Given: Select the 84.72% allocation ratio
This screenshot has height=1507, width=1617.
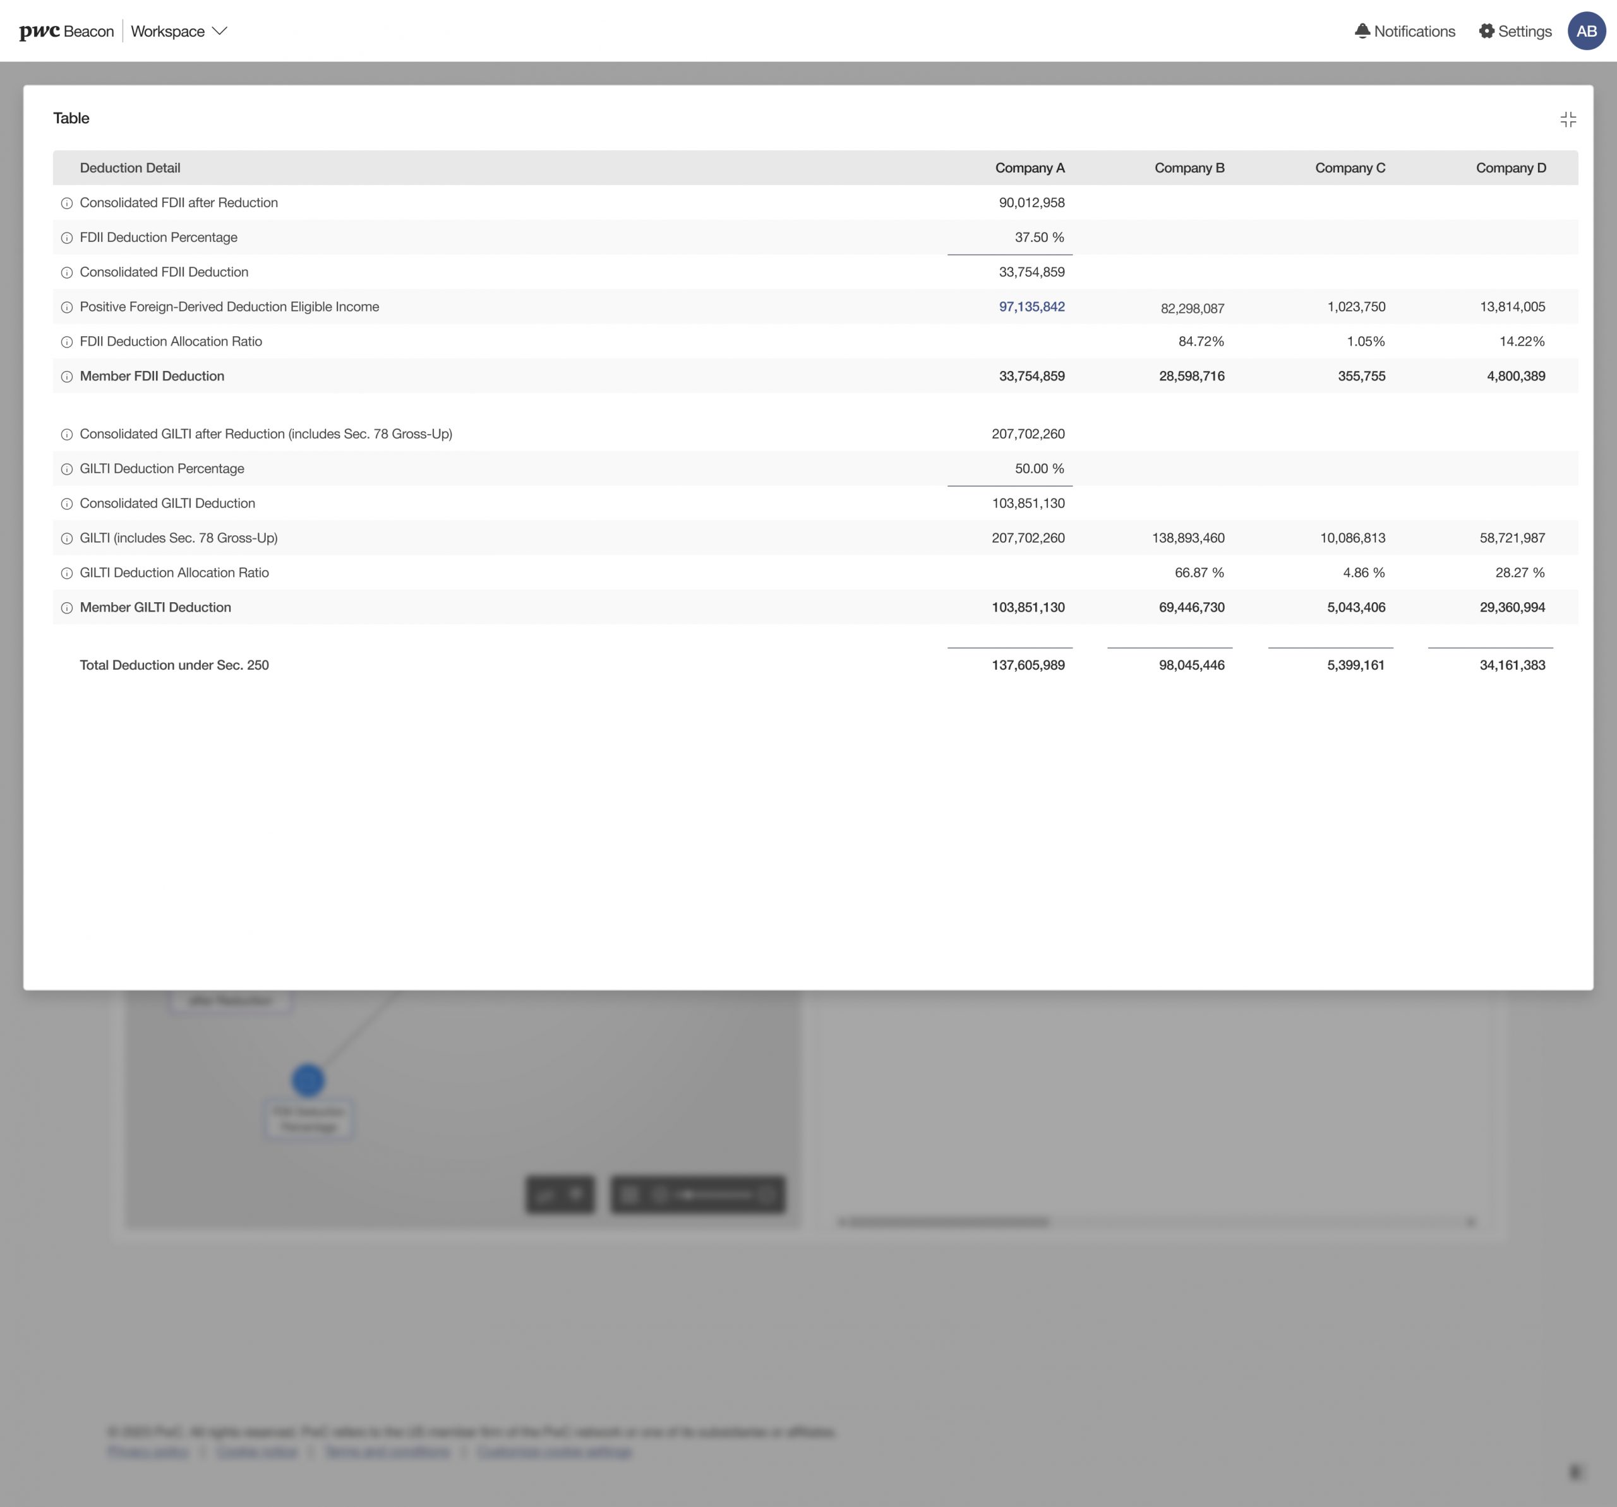Looking at the screenshot, I should [1201, 342].
